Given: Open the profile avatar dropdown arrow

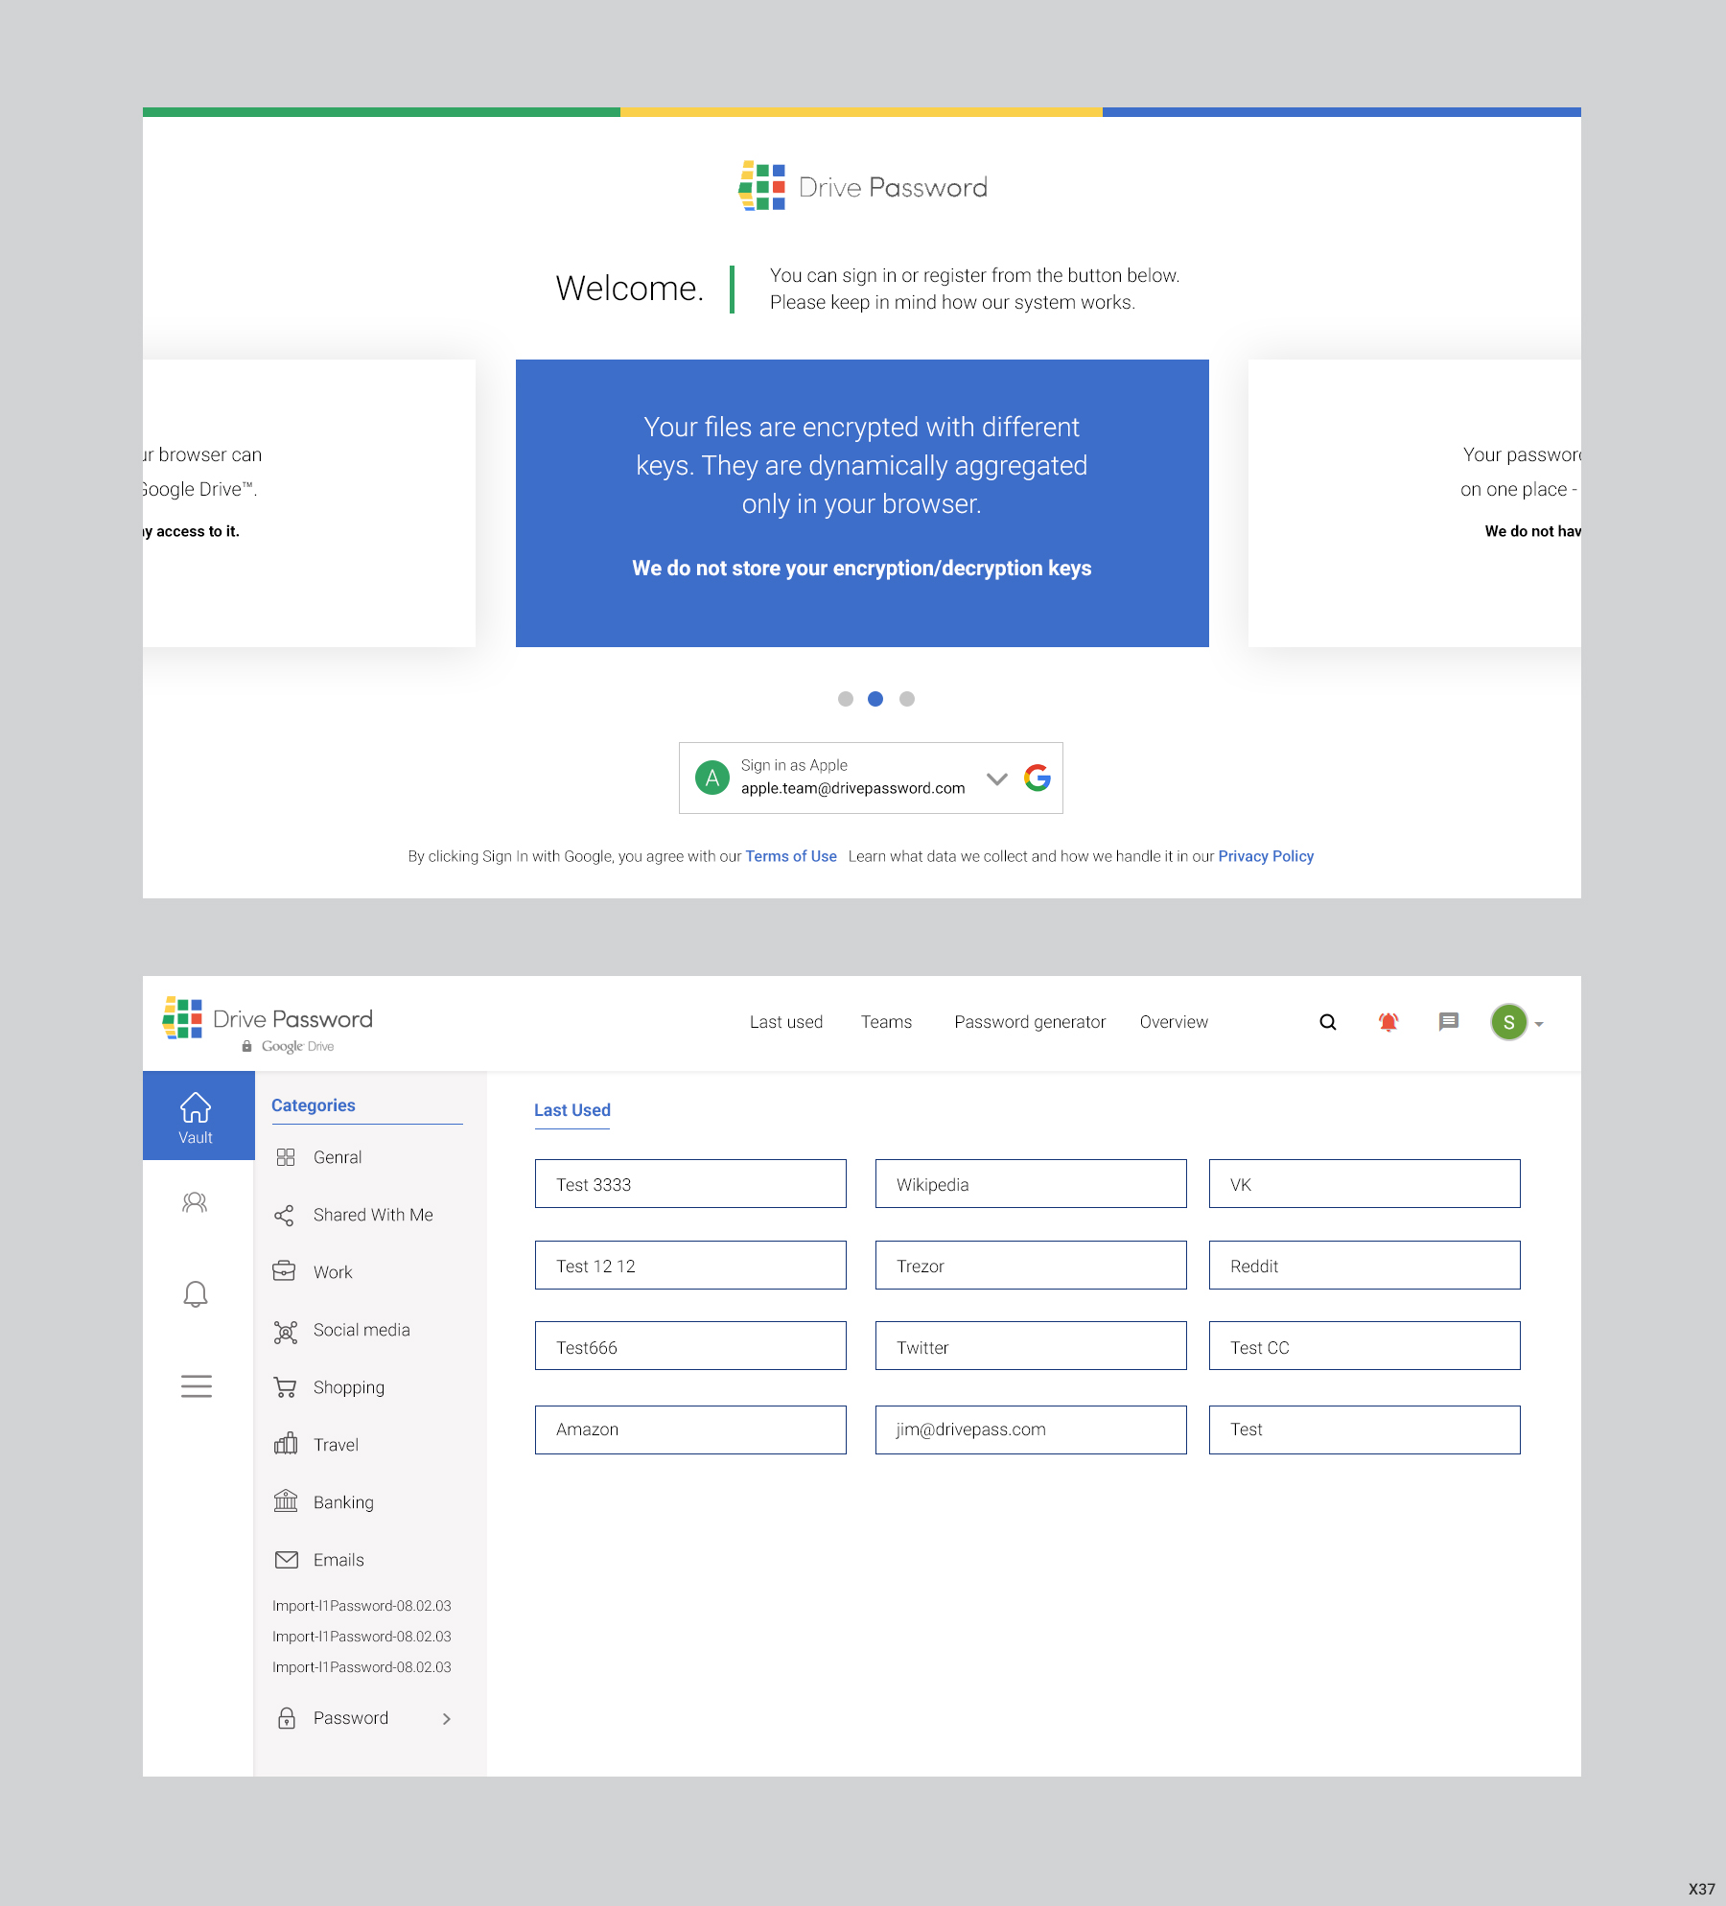Looking at the screenshot, I should [1540, 1023].
